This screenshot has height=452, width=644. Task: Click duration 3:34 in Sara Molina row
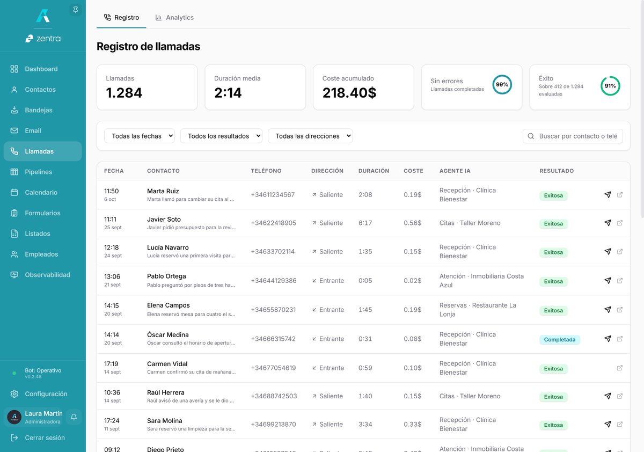[365, 424]
